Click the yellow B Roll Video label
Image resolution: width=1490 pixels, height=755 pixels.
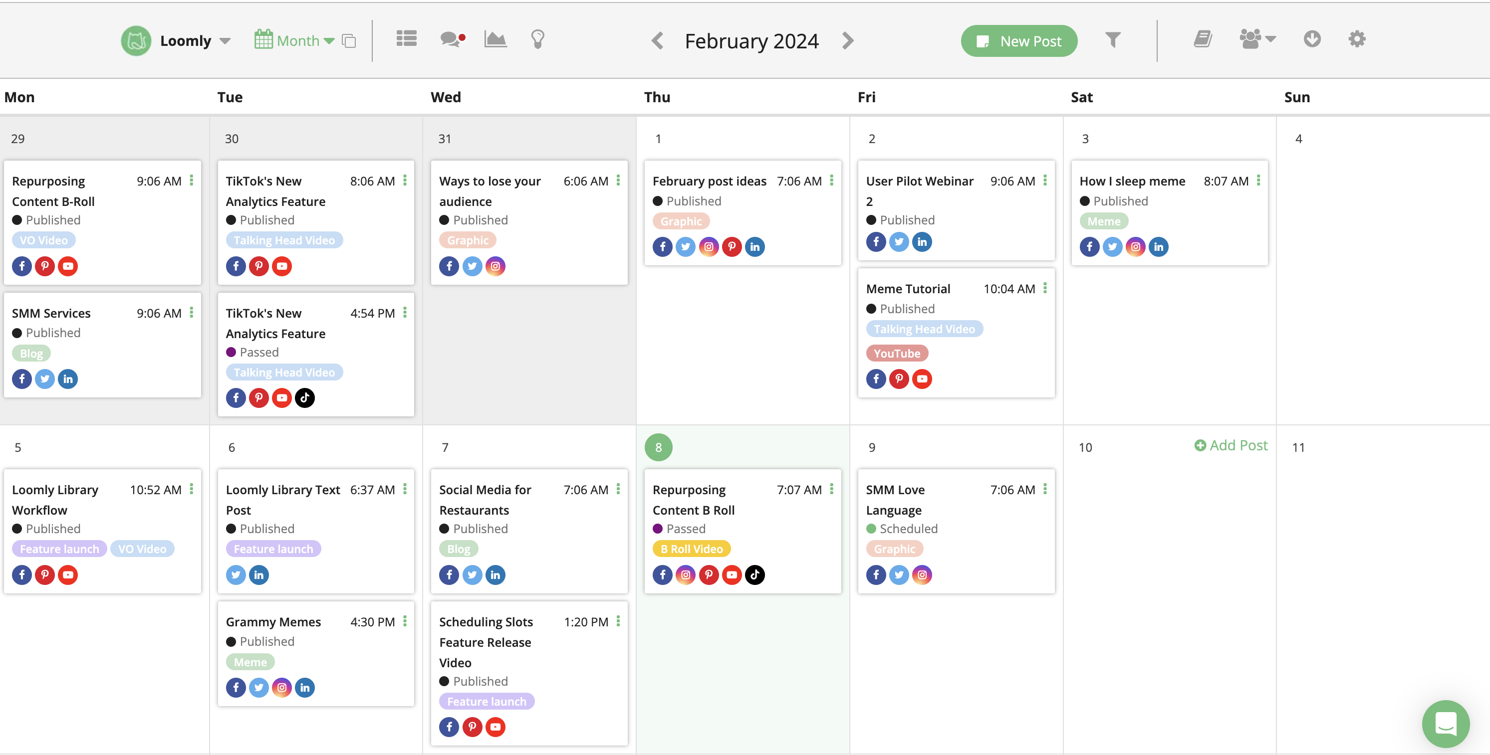[x=691, y=549]
